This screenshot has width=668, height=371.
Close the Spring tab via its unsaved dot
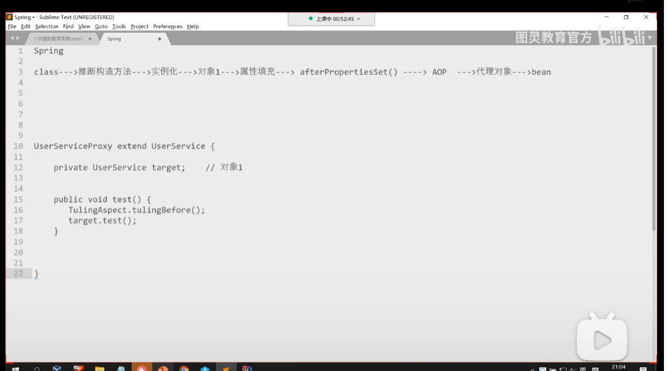(x=159, y=39)
